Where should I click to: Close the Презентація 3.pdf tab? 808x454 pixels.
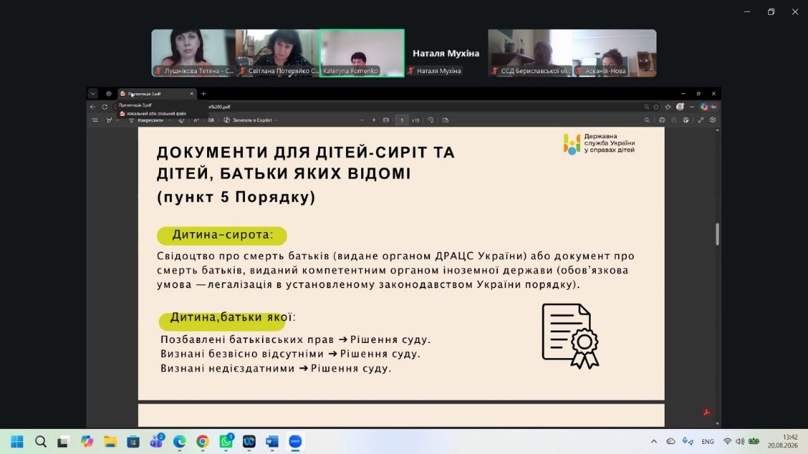click(x=192, y=93)
